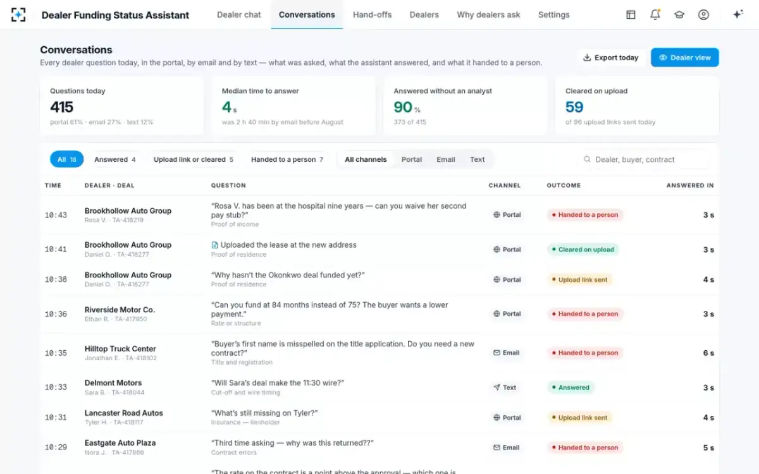Viewport: 759px width, 474px height.
Task: Click the document icon beside 'Uploaded the lease'
Action: [215, 245]
